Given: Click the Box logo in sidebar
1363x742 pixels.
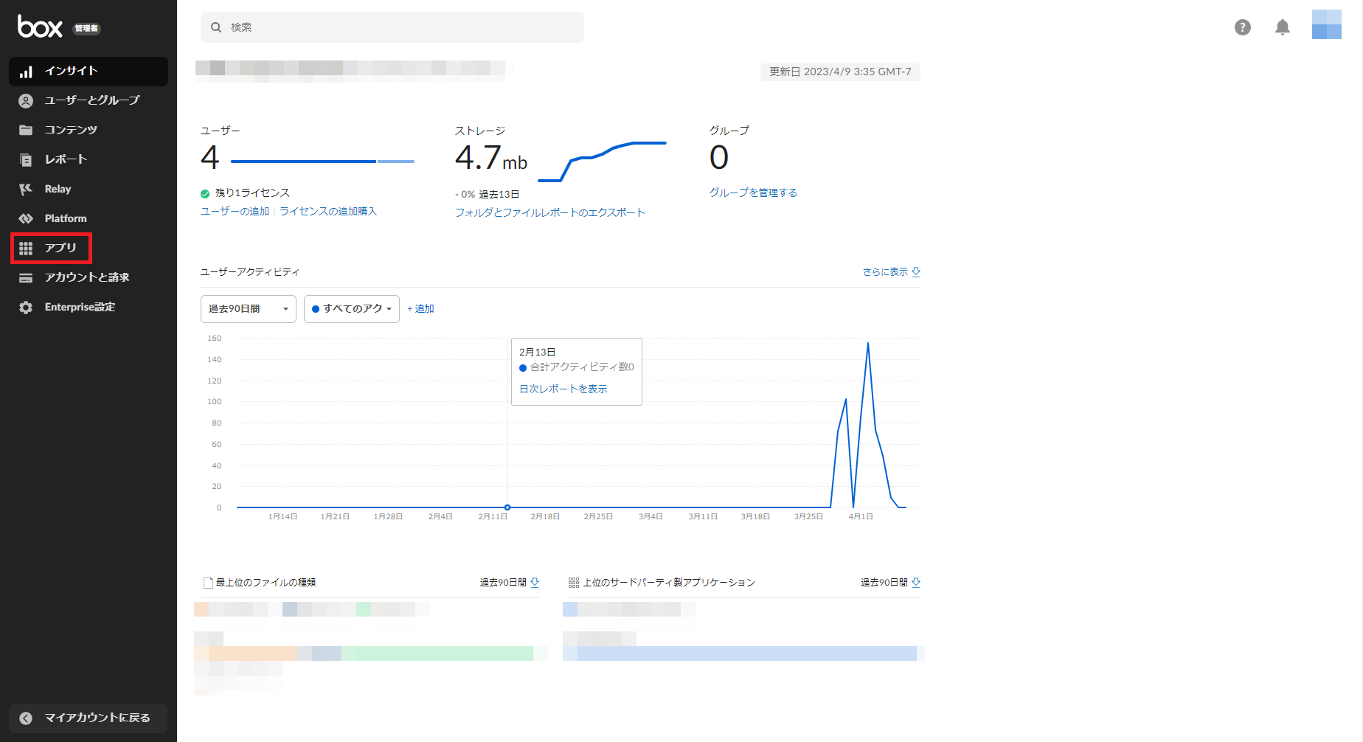Looking at the screenshot, I should 40,27.
